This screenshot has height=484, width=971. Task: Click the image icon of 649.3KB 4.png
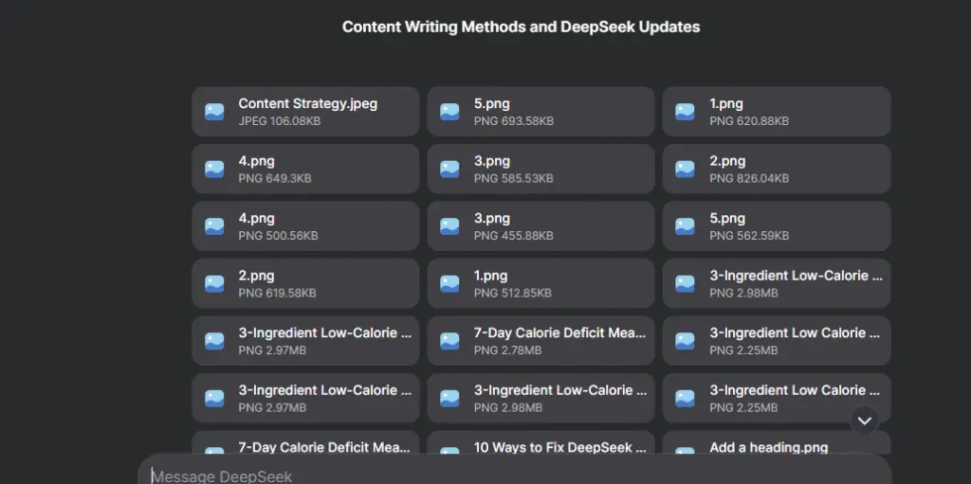214,169
